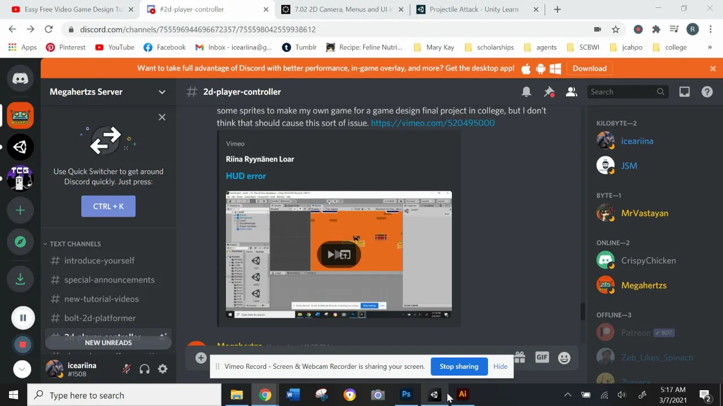This screenshot has width=723, height=406.
Task: Select the Megahertzs server icon
Action: [20, 116]
